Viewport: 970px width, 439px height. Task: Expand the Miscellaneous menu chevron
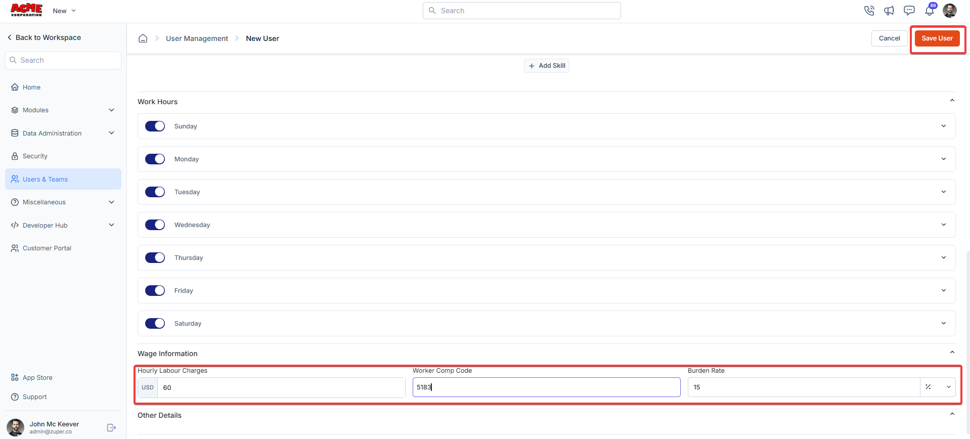click(111, 202)
